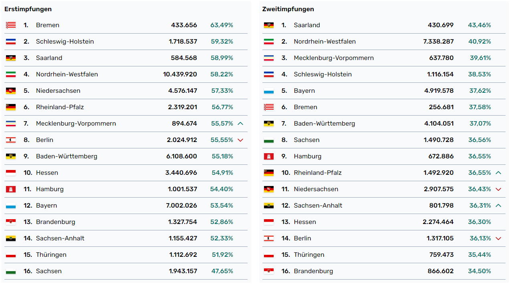Click Nordrhein-Westfalen flag in Erstimpfungen list

[x=11, y=74]
